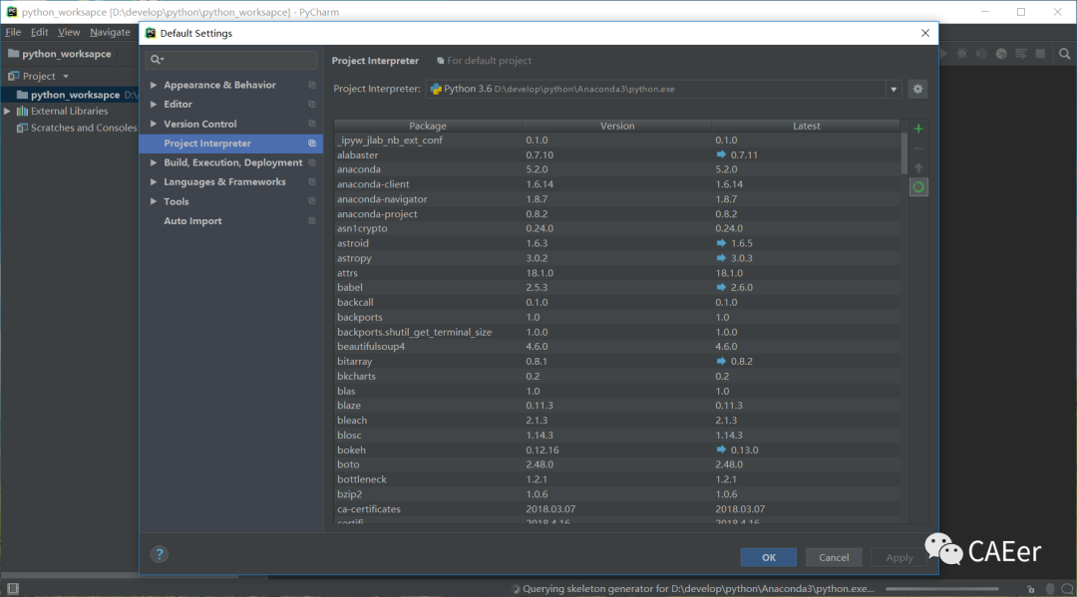The image size is (1077, 597).
Task: Click the green plus install package icon
Action: tap(918, 129)
